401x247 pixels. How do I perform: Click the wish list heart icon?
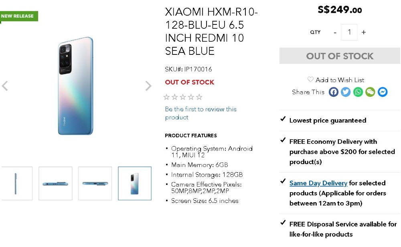(x=310, y=80)
